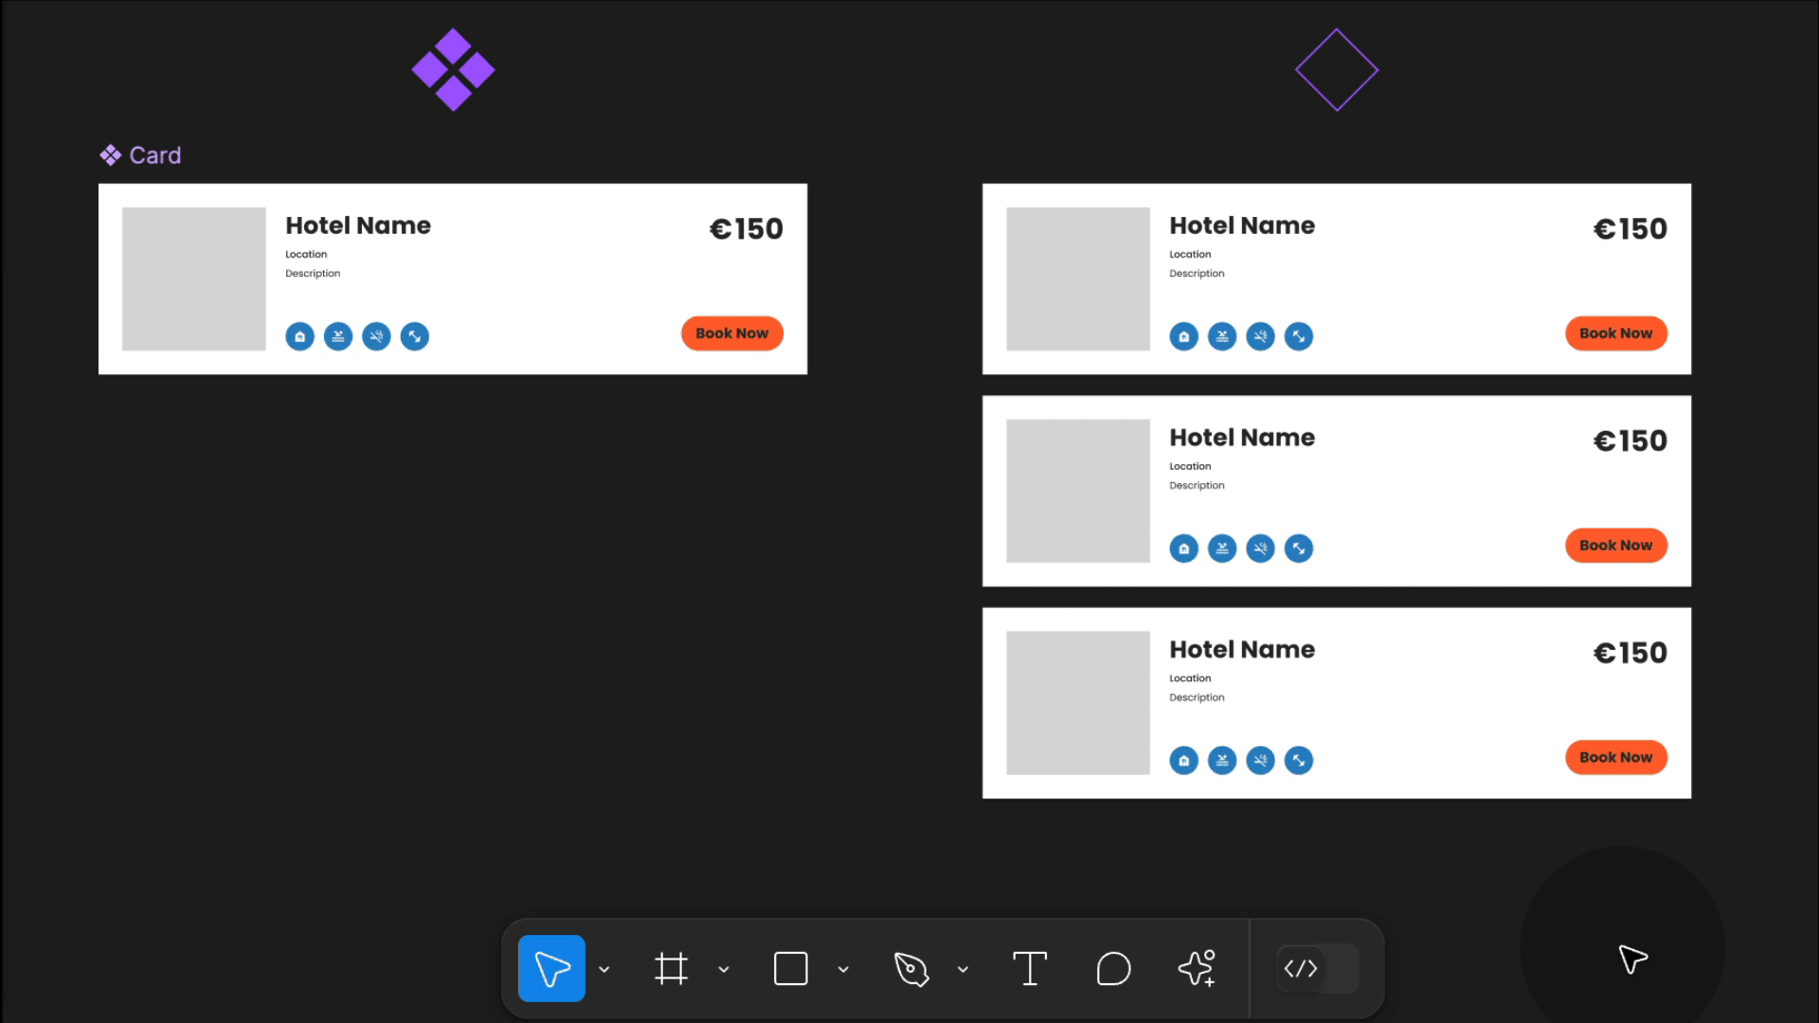This screenshot has height=1023, width=1819.
Task: Select the Frame tool
Action: [x=671, y=968]
